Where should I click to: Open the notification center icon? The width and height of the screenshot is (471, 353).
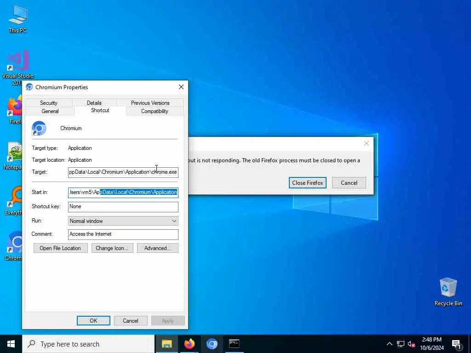click(x=456, y=344)
